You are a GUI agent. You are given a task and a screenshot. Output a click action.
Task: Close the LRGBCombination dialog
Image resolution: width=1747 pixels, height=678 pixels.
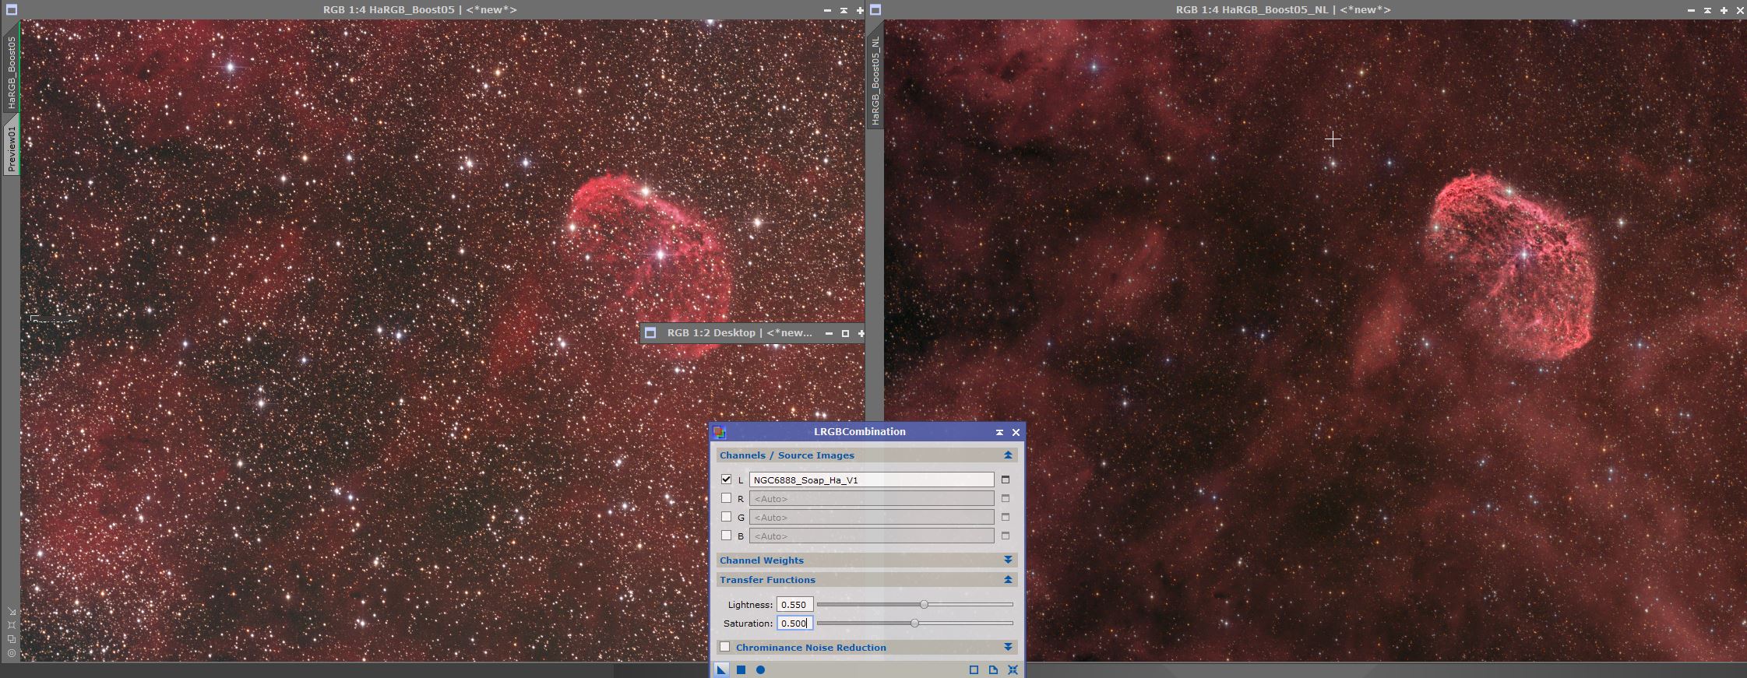click(1016, 432)
